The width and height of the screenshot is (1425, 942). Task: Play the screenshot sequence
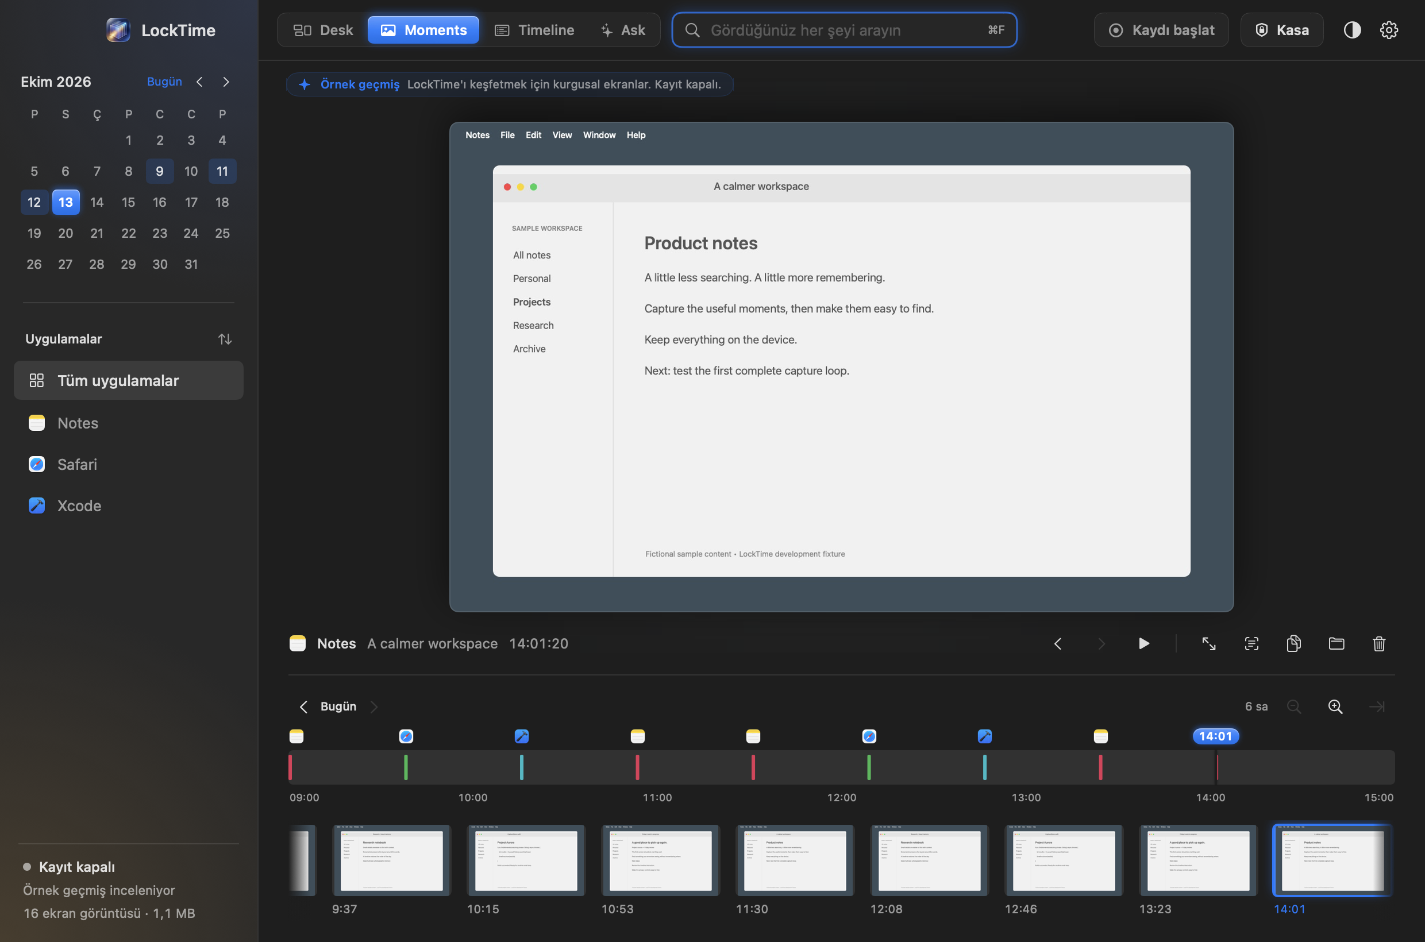pyautogui.click(x=1143, y=644)
